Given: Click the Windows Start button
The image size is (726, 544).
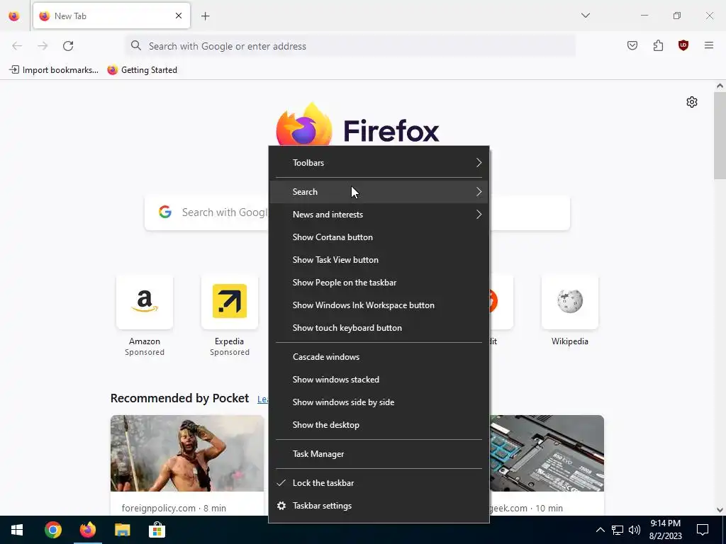Looking at the screenshot, I should 17,530.
